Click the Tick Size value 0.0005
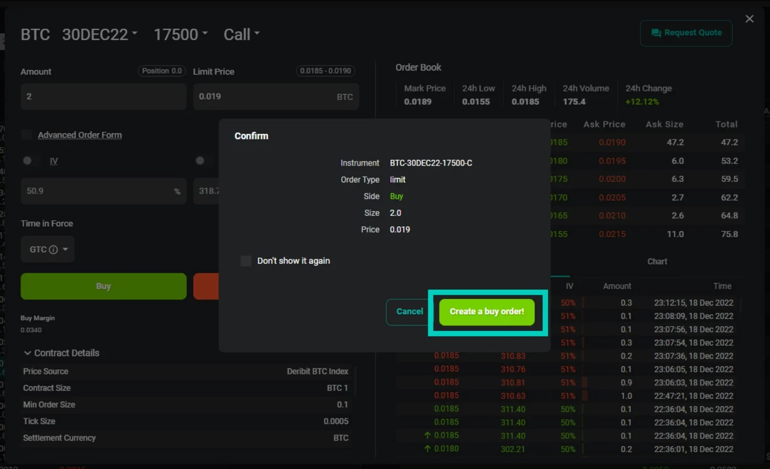The width and height of the screenshot is (770, 469). pyautogui.click(x=336, y=421)
